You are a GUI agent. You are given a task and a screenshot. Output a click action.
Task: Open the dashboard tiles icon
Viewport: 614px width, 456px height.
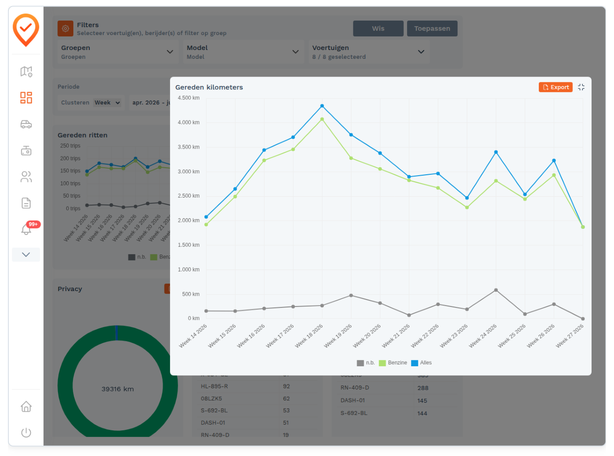pyautogui.click(x=26, y=98)
